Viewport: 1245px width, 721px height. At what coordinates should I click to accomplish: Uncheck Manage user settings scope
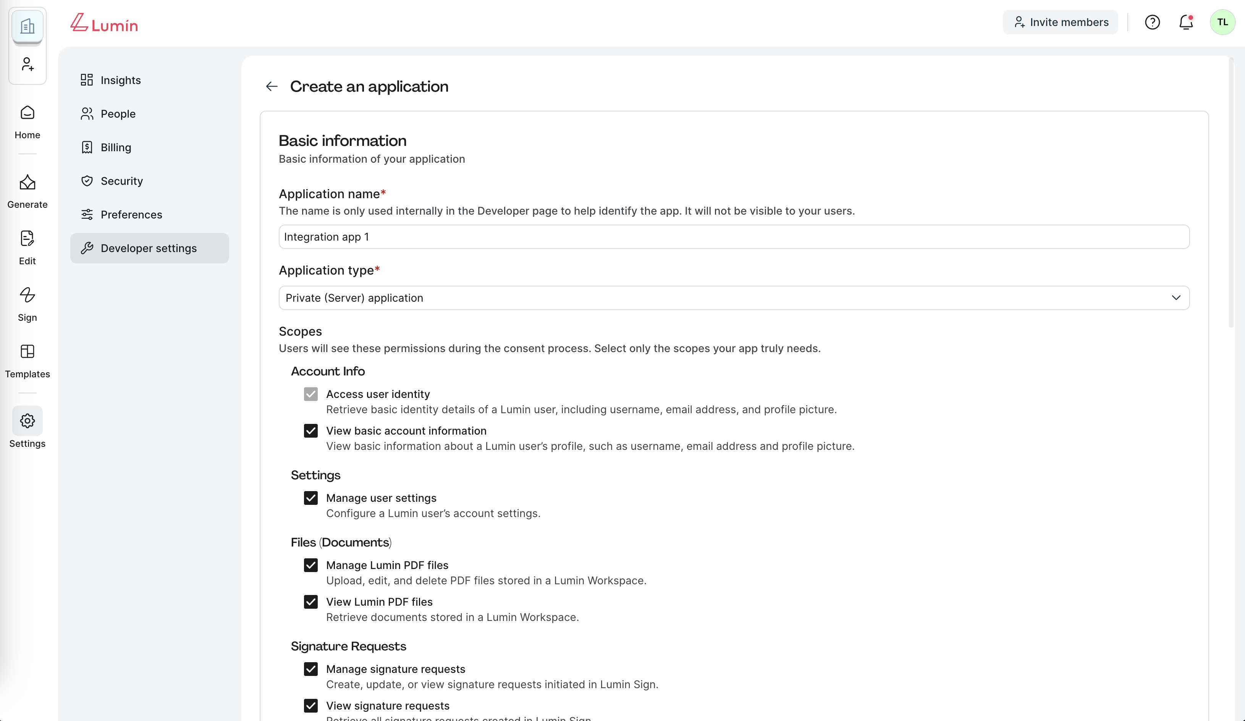[x=311, y=498]
